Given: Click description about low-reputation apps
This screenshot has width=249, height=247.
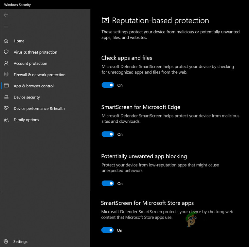Looking at the screenshot, I should tap(160, 168).
